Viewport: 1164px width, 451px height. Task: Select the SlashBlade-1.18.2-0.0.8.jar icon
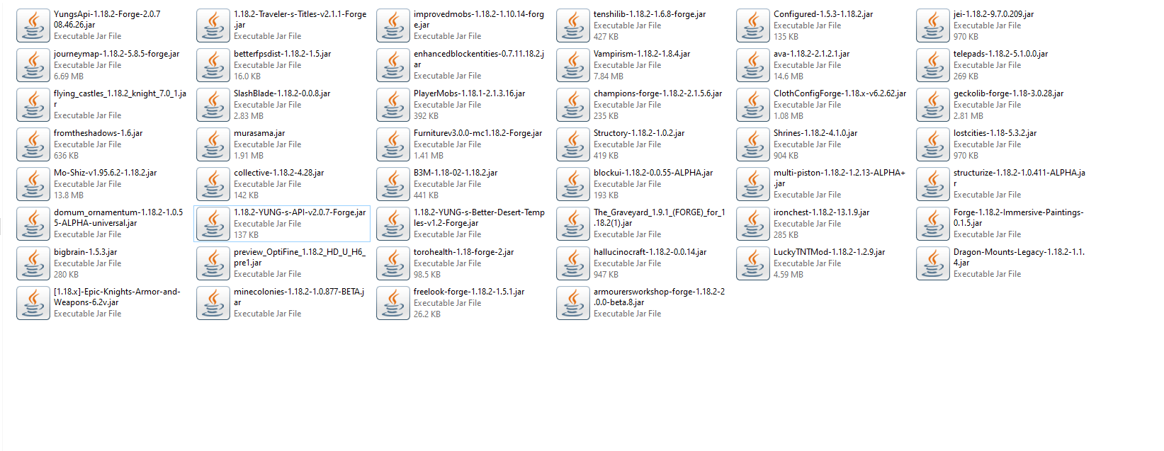click(213, 105)
